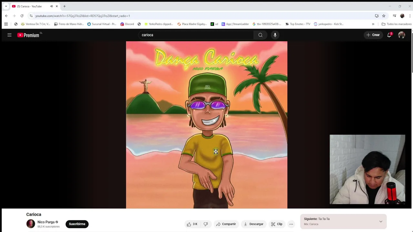Click the site information icon in address bar

click(x=31, y=16)
